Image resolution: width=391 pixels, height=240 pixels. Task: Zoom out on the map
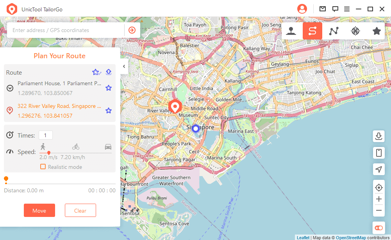379,210
